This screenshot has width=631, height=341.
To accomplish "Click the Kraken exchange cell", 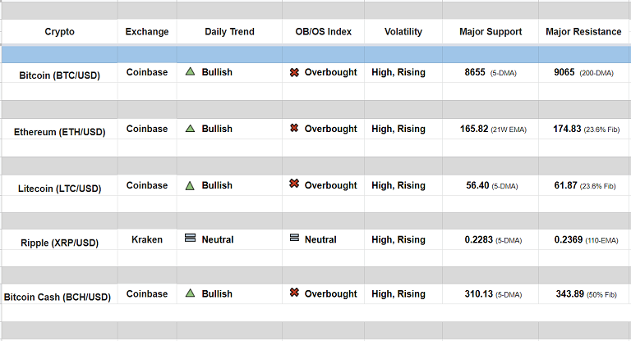I will [147, 239].
